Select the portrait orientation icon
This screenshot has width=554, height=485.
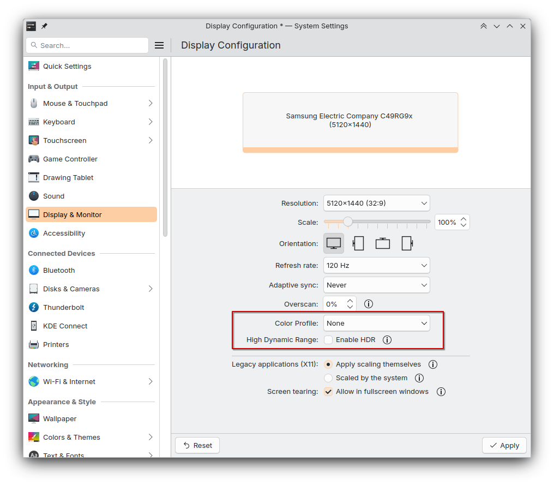tap(358, 243)
